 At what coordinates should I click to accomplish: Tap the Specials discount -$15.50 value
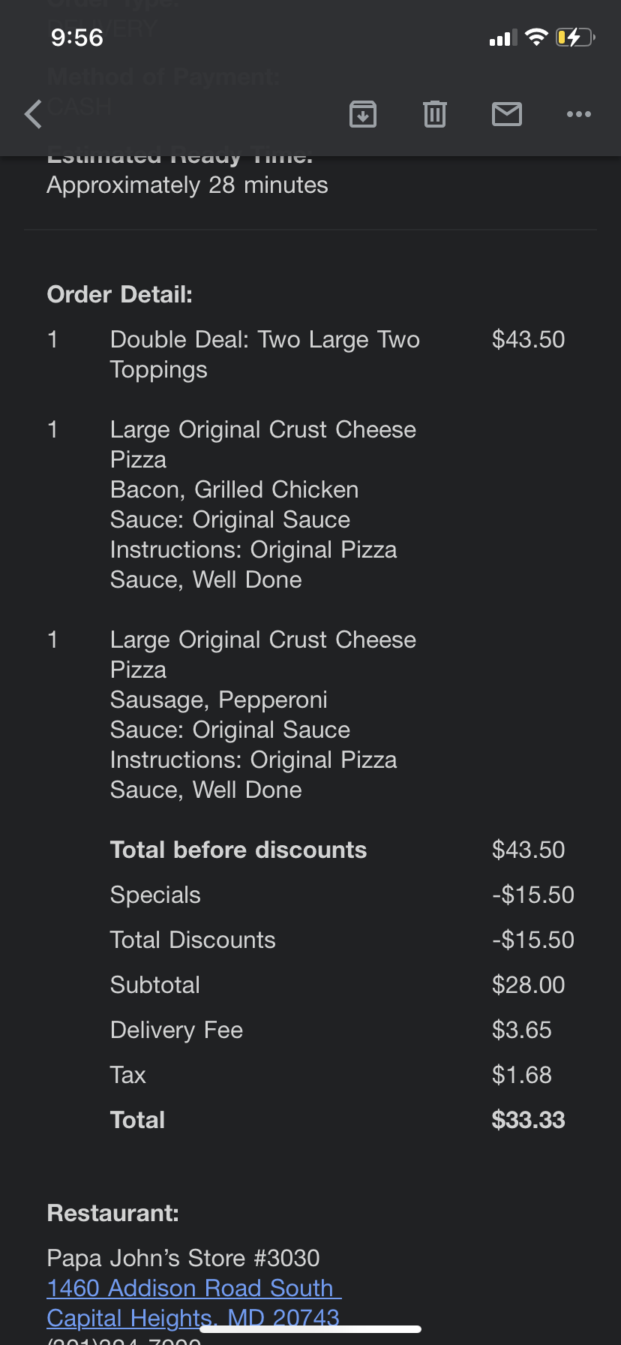click(532, 895)
